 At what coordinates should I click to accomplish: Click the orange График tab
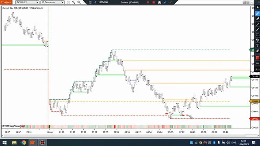coord(6,2)
